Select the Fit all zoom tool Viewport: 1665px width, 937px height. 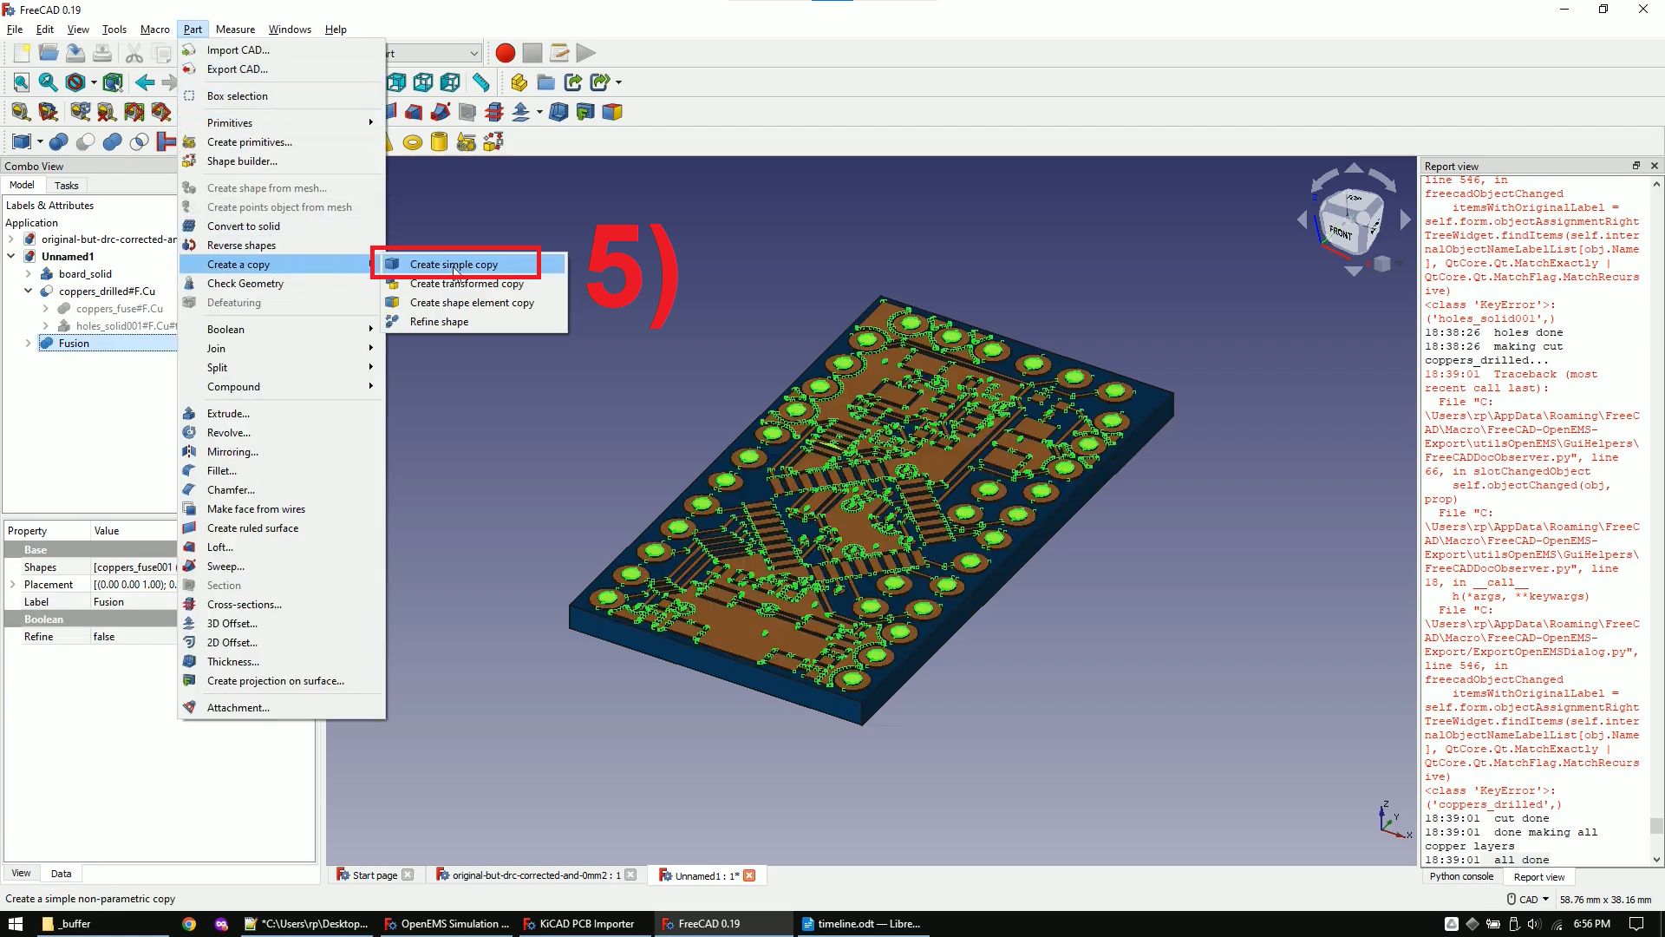[x=20, y=82]
